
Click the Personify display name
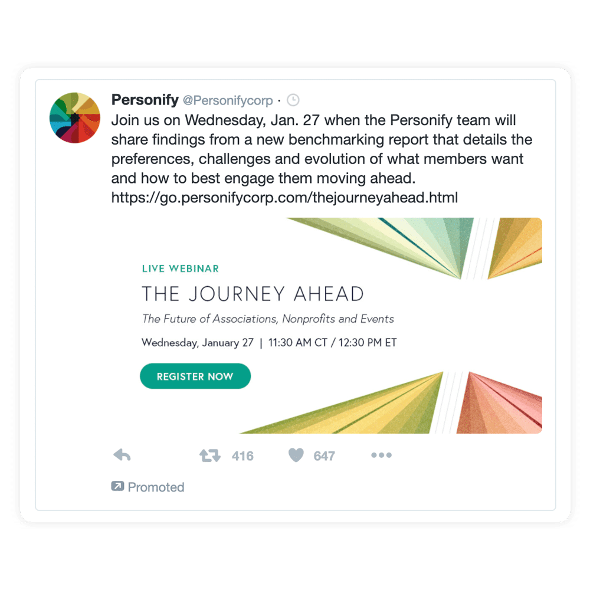point(145,100)
